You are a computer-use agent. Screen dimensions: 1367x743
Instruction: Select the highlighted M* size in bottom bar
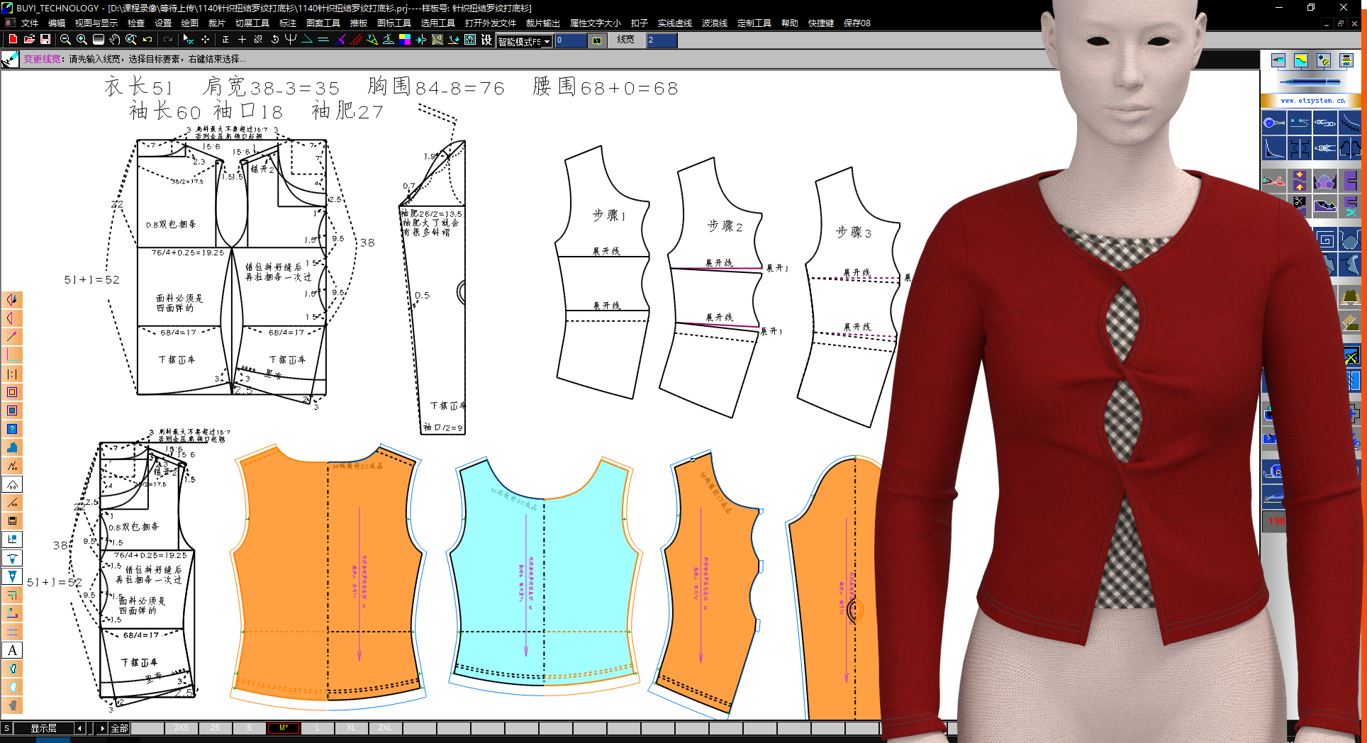coord(284,728)
